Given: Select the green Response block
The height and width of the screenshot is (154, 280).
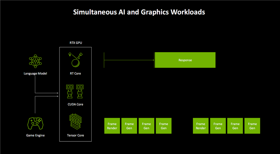Looking at the screenshot, I should point(185,60).
